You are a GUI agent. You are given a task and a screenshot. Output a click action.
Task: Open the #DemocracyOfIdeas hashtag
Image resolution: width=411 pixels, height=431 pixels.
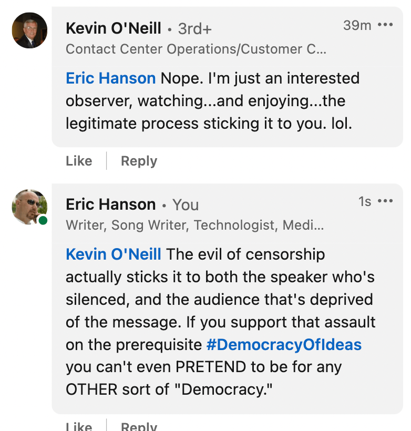pyautogui.click(x=284, y=345)
